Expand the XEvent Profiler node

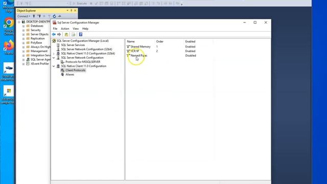(24, 64)
